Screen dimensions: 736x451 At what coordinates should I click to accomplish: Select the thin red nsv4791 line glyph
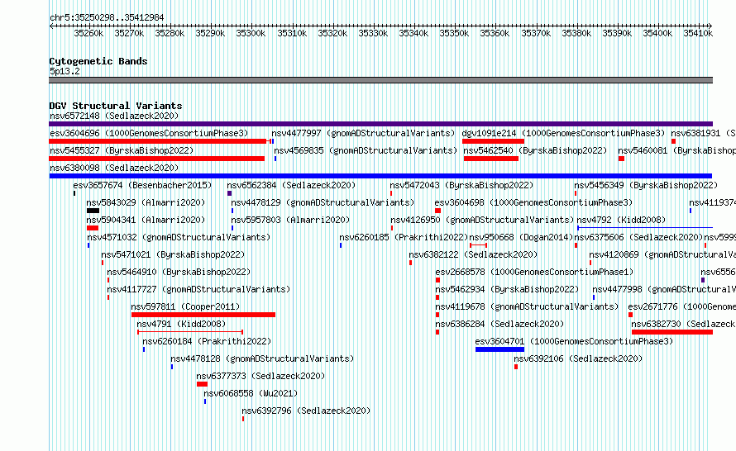tap(190, 332)
